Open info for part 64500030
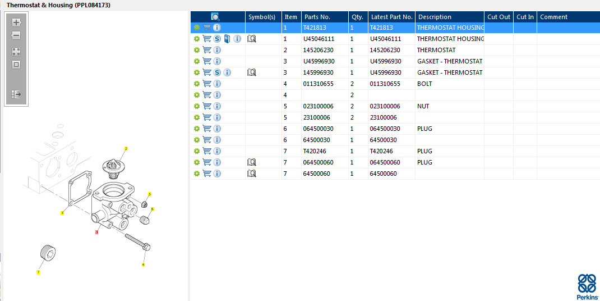 click(x=217, y=140)
